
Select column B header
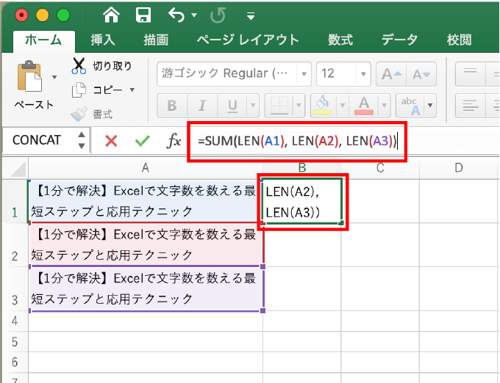coord(302,167)
